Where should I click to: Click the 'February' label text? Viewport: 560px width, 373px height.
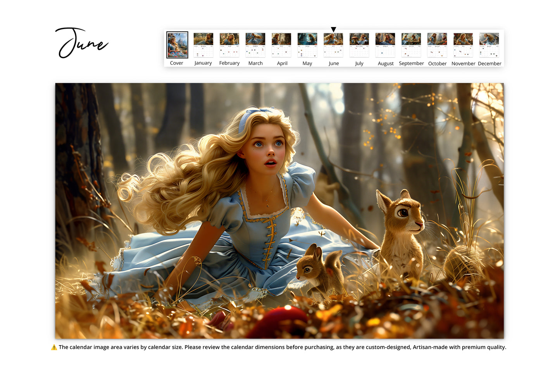[229, 63]
